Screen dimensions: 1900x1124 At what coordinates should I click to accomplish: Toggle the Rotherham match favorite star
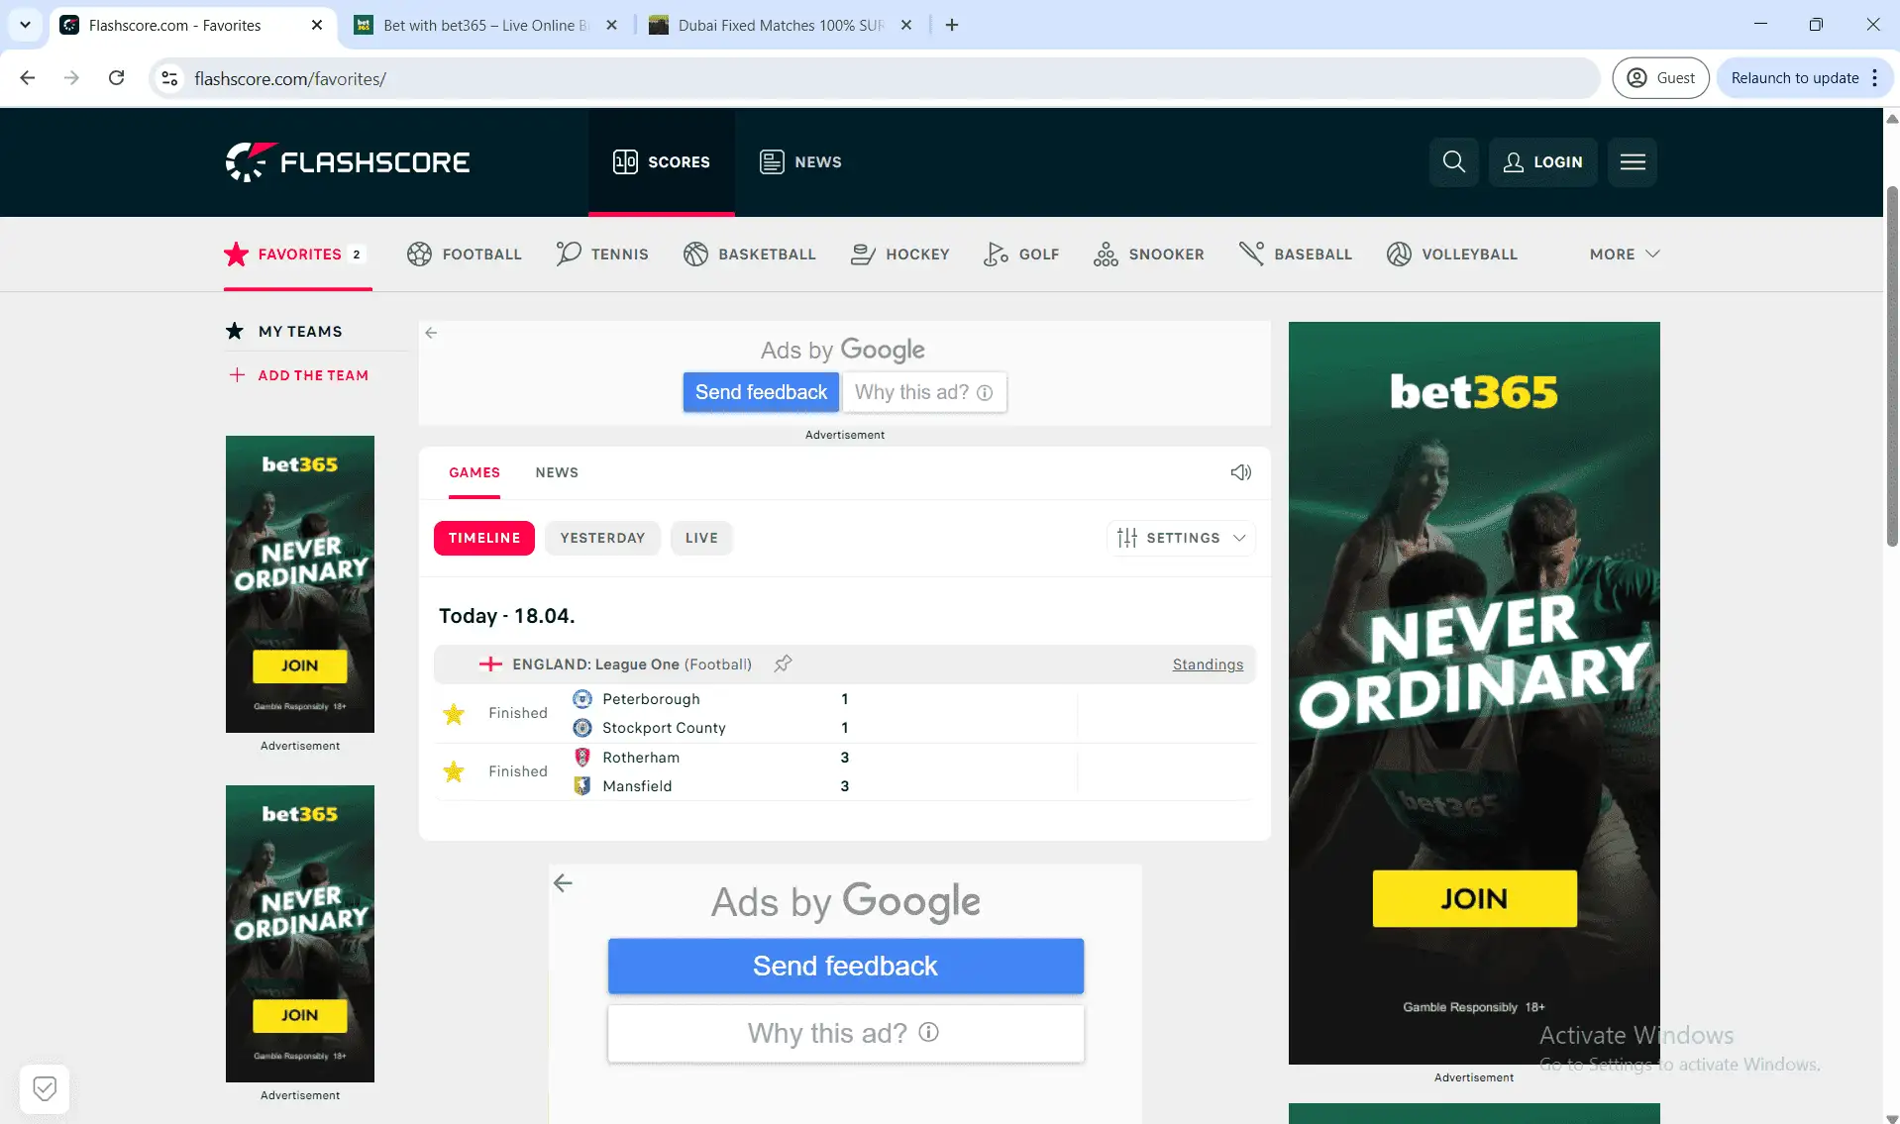453,771
